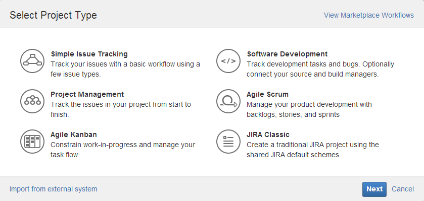Viewport: 424px width, 201px height.
Task: Open View Marketplace Workflows link
Action: pyautogui.click(x=369, y=15)
